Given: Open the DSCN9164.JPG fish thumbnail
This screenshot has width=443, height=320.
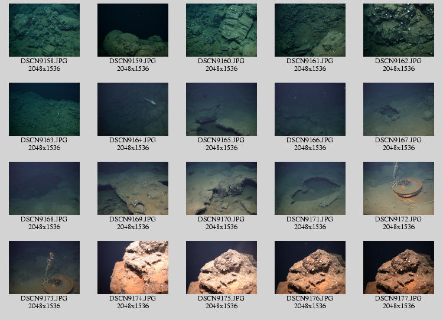Looking at the screenshot, I should coord(133,109).
